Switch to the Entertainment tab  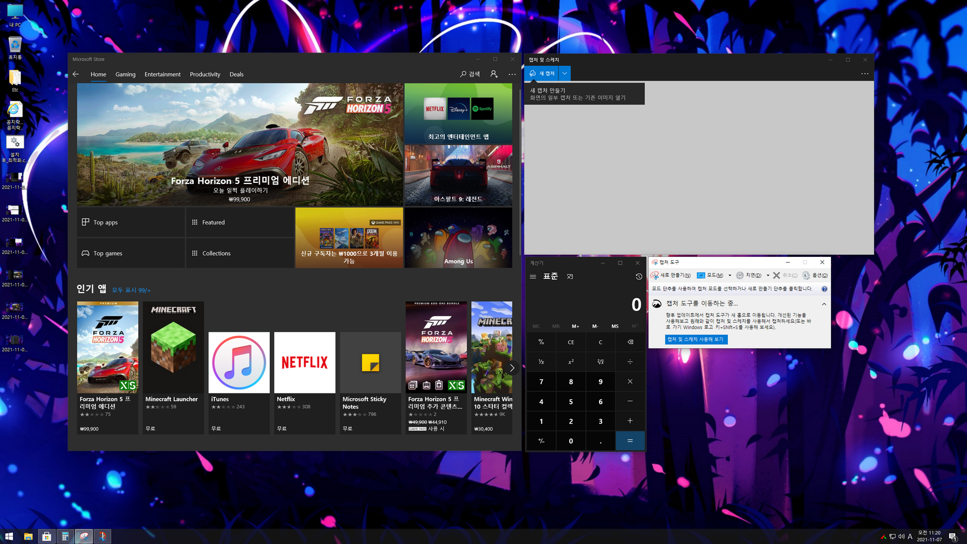162,74
